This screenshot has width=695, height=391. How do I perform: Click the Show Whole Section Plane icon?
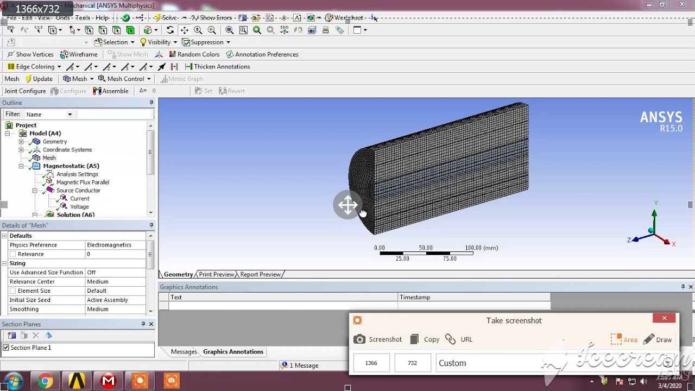(48, 336)
